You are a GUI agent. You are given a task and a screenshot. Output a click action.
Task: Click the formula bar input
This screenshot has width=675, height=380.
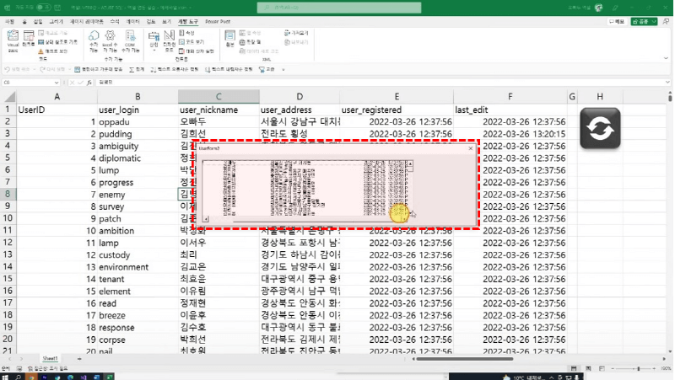(x=379, y=82)
